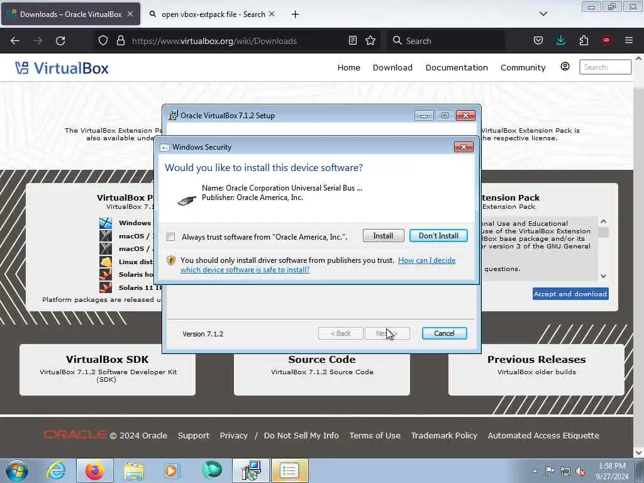Click the VirtualBox installer taskbar icon

[x=251, y=470]
